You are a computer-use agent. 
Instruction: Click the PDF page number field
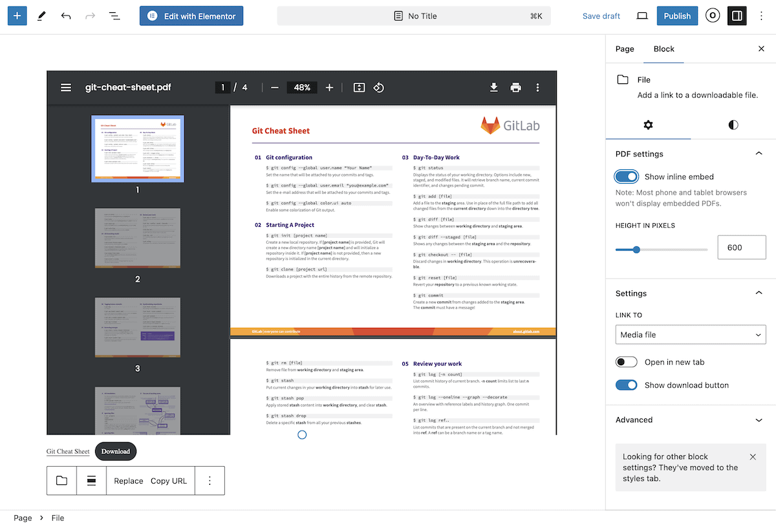point(222,87)
